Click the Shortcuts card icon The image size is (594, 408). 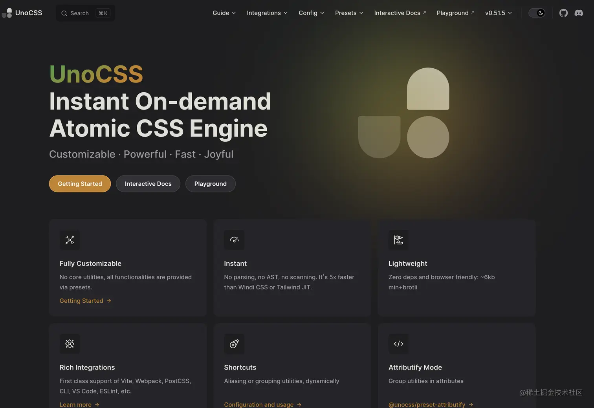pyautogui.click(x=234, y=344)
